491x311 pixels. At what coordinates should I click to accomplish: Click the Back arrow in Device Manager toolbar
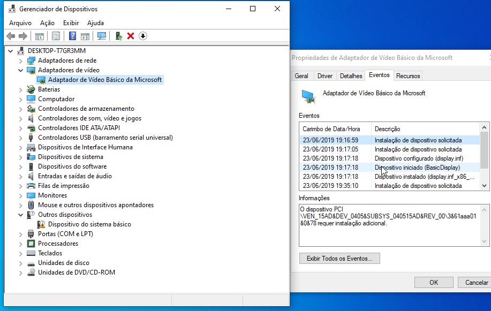(x=11, y=36)
